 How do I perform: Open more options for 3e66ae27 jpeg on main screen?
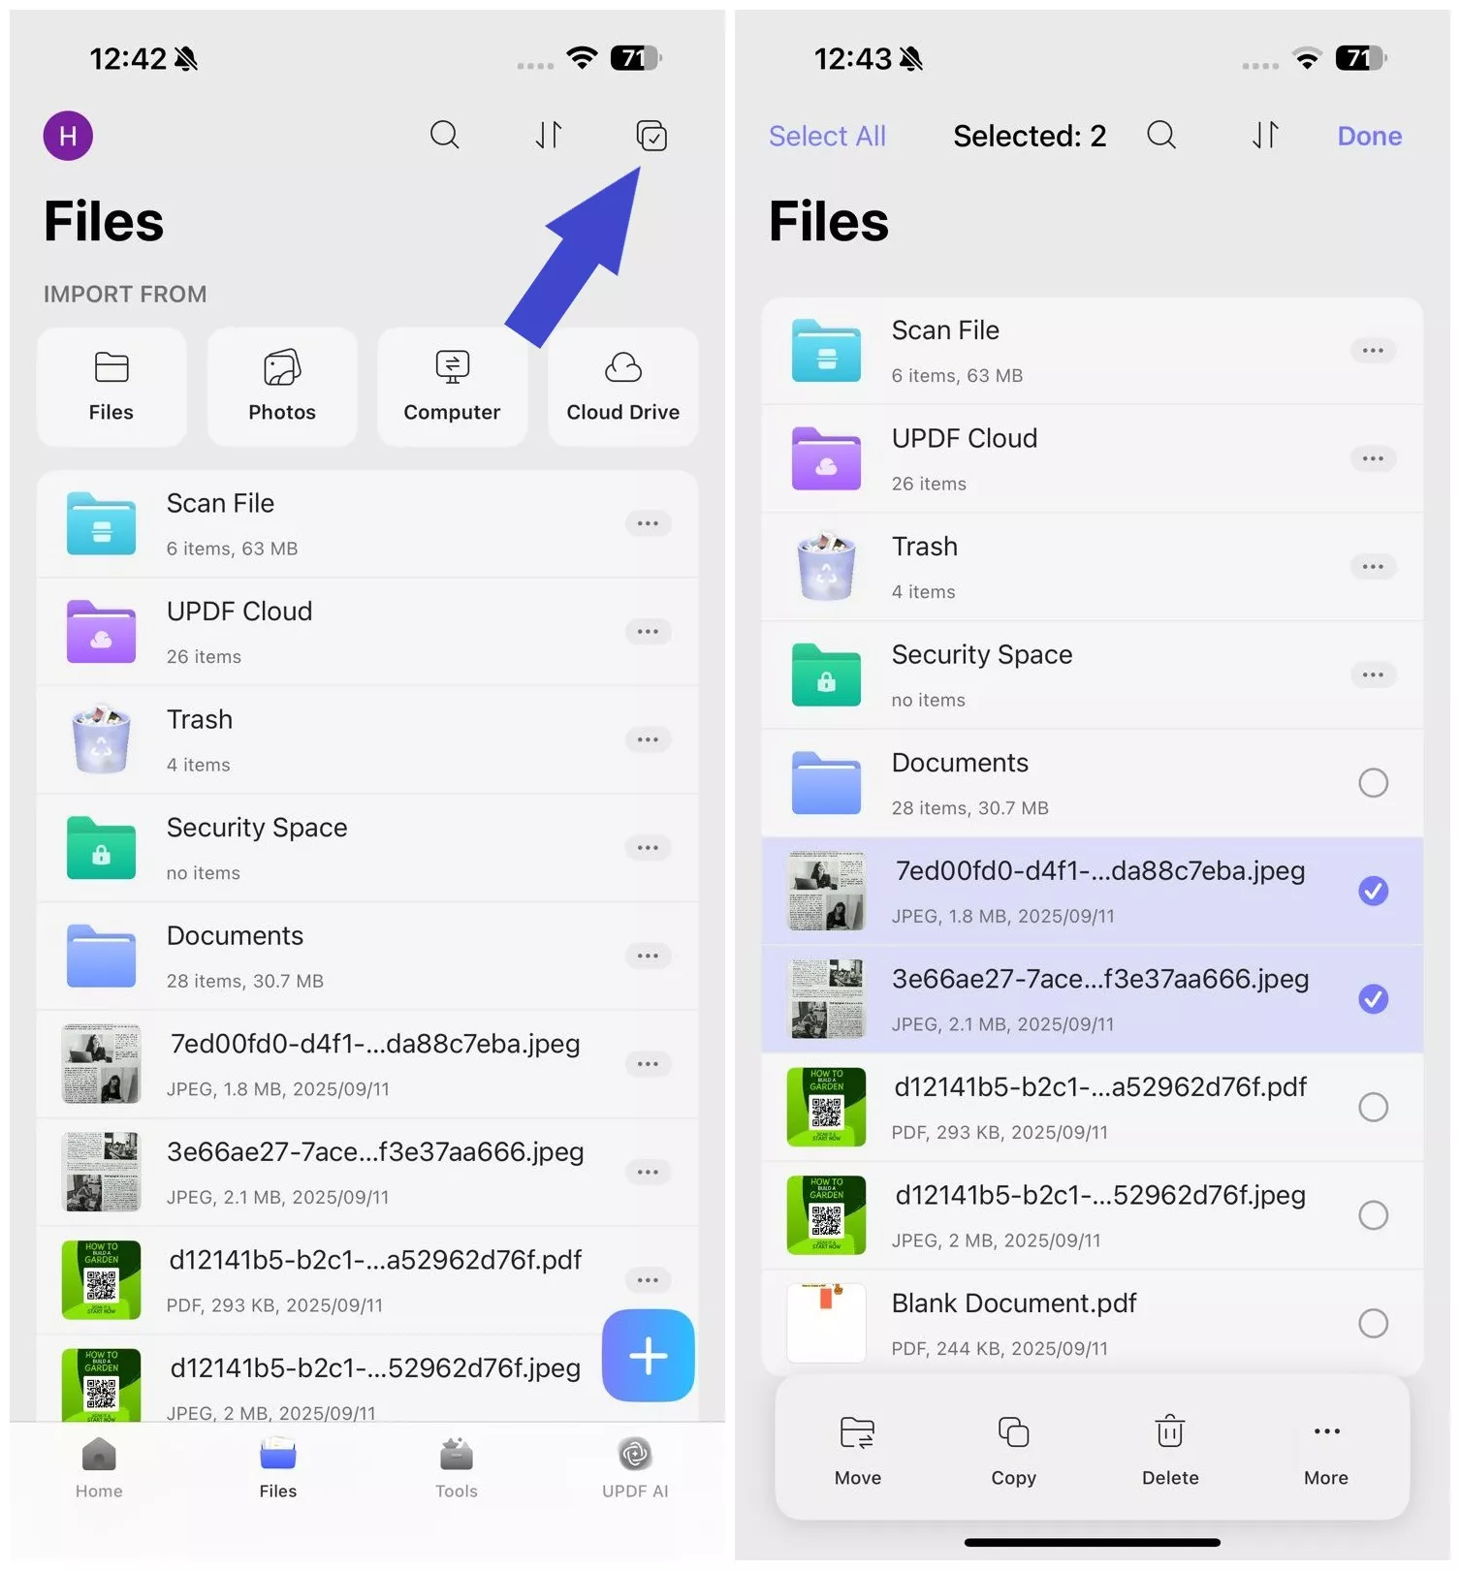click(x=648, y=1172)
